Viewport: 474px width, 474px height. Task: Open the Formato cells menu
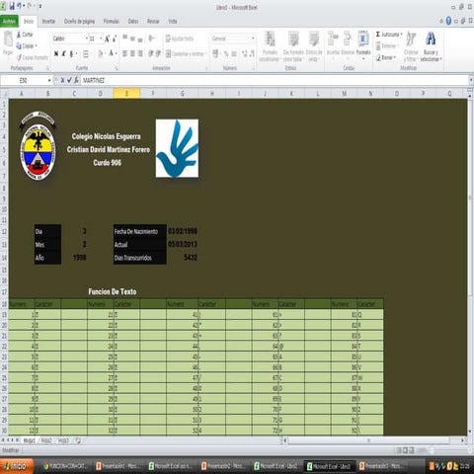click(363, 44)
